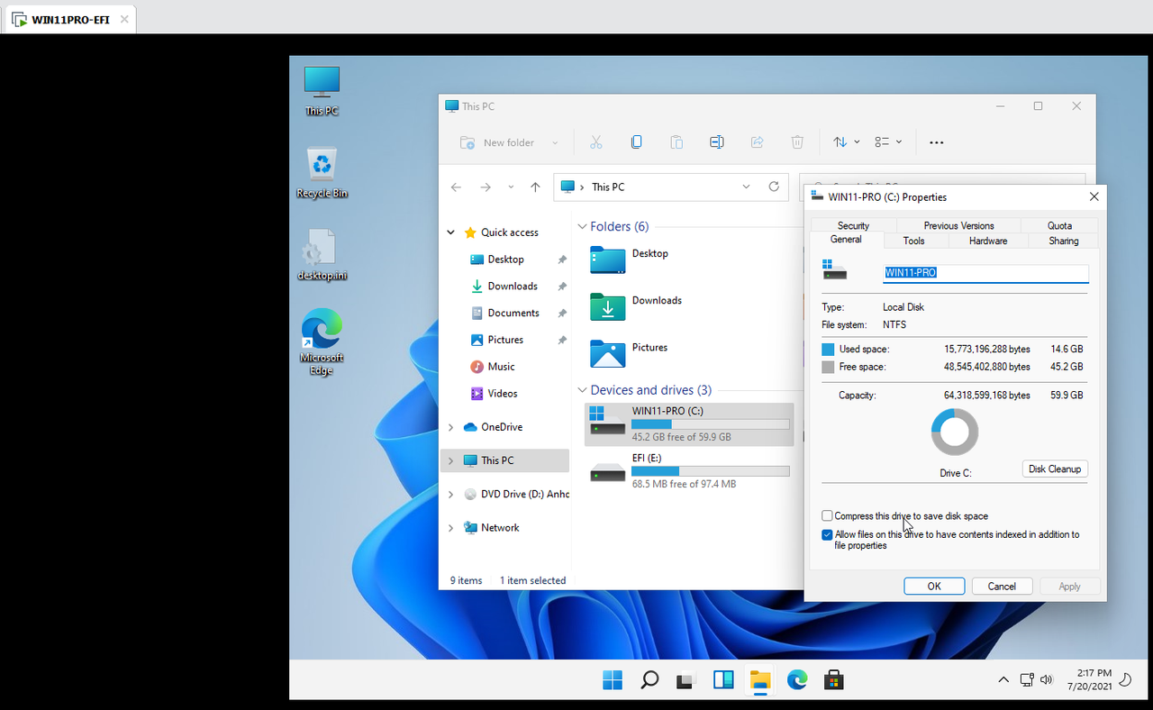The image size is (1153, 710).
Task: Select the EFI (E:) drive
Action: (689, 471)
